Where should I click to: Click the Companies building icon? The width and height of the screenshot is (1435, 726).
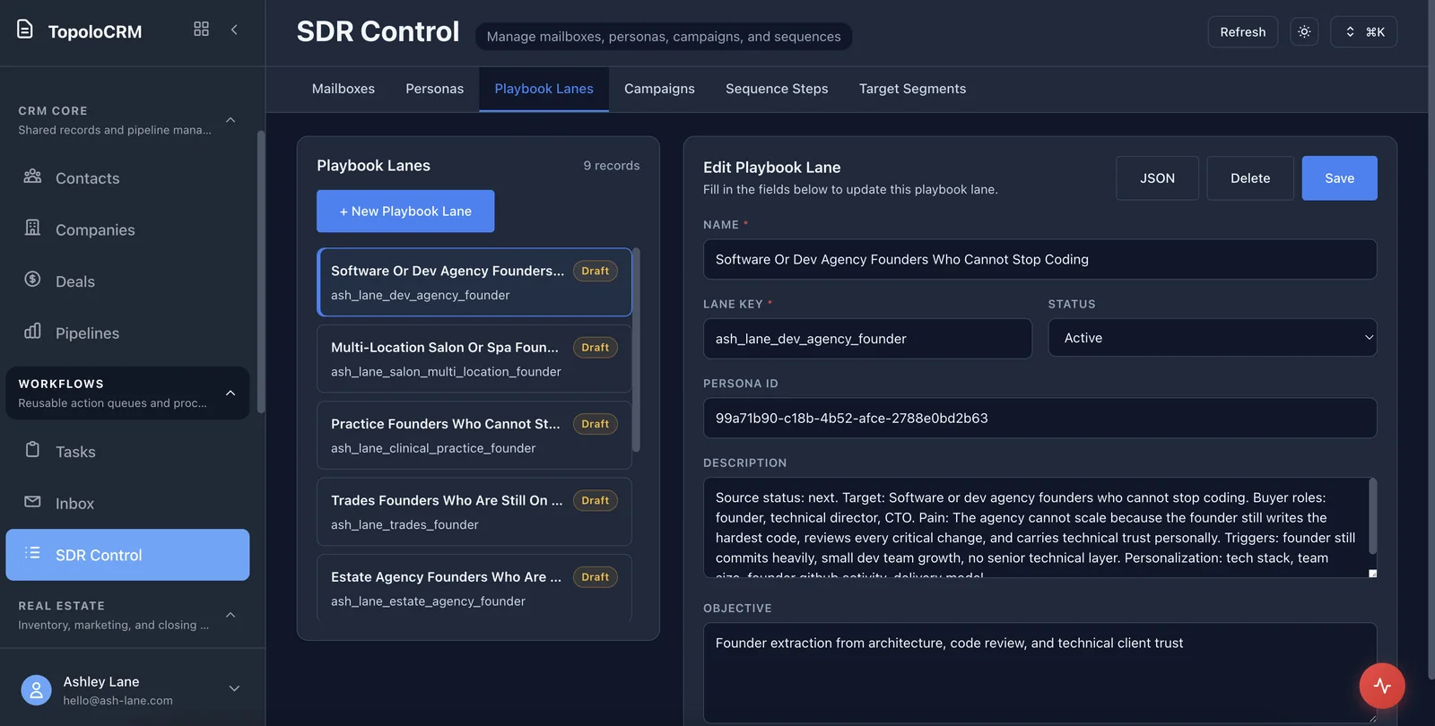(32, 228)
